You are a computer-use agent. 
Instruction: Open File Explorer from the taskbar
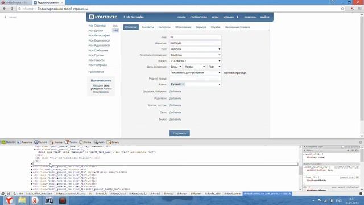(22, 200)
